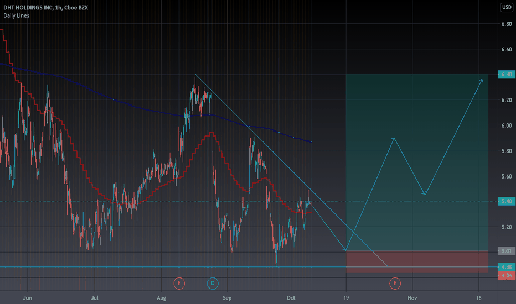Click the Nov label on time axis

point(412,298)
